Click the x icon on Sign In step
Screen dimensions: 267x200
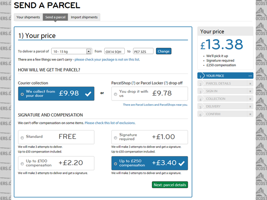pos(250,91)
